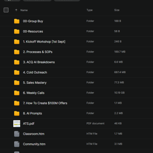Open the 00-Group Buy folder icon
153x153 pixels.
click(17, 21)
